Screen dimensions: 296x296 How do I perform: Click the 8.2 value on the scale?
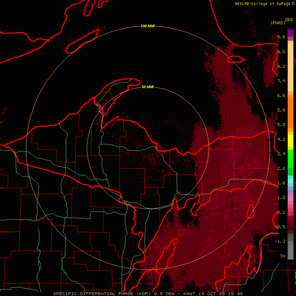(x=281, y=66)
